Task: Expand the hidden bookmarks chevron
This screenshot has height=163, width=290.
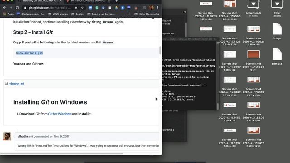Action: [129, 14]
